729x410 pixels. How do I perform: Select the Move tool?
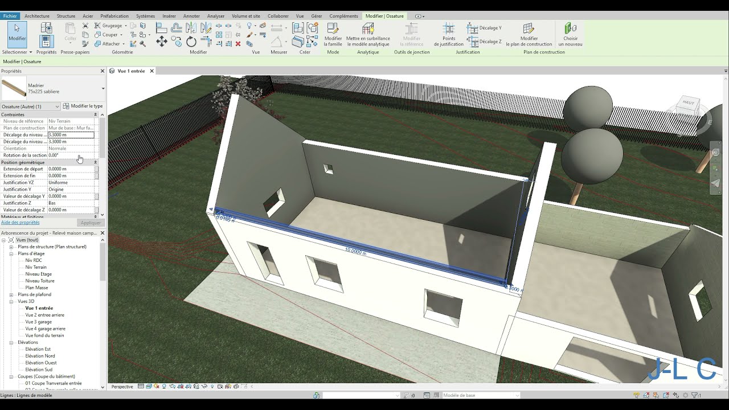(x=162, y=41)
